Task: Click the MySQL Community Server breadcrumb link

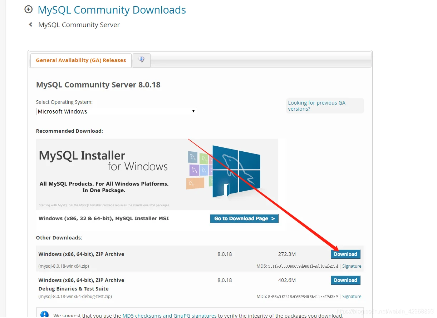Action: [x=79, y=25]
